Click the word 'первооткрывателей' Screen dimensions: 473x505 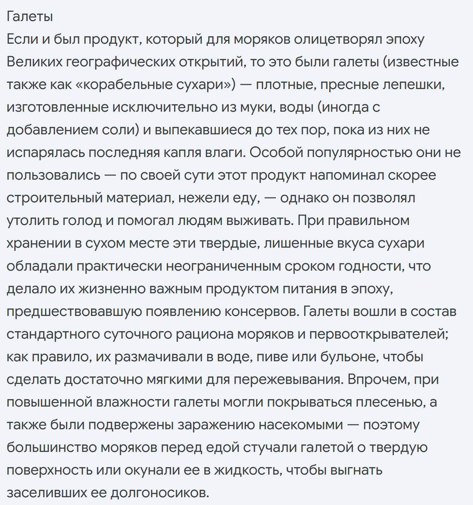coord(378,334)
